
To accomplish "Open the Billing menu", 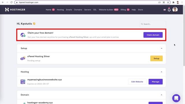I will pos(123,10).
